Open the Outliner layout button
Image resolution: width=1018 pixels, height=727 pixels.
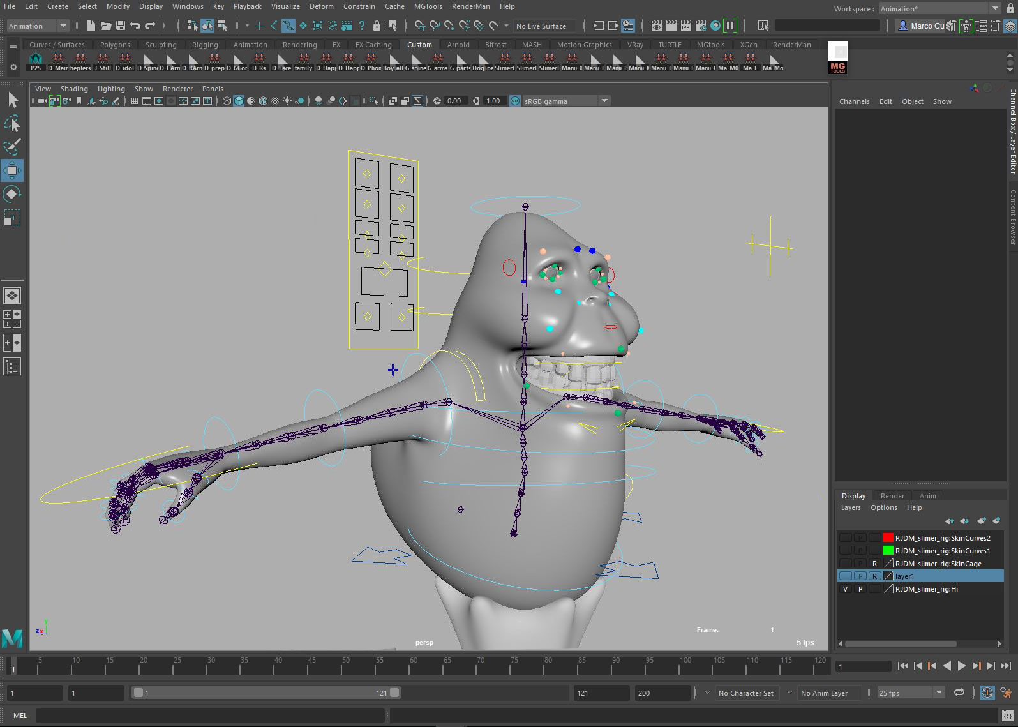(12, 366)
